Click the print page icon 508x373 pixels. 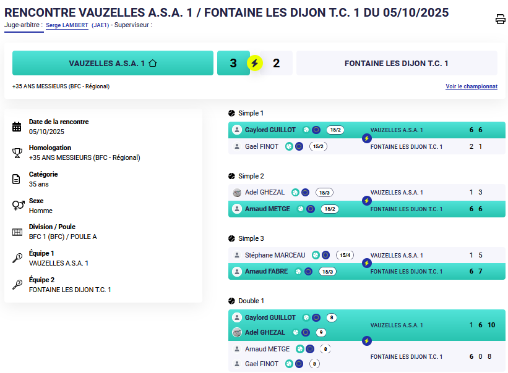tap(501, 19)
